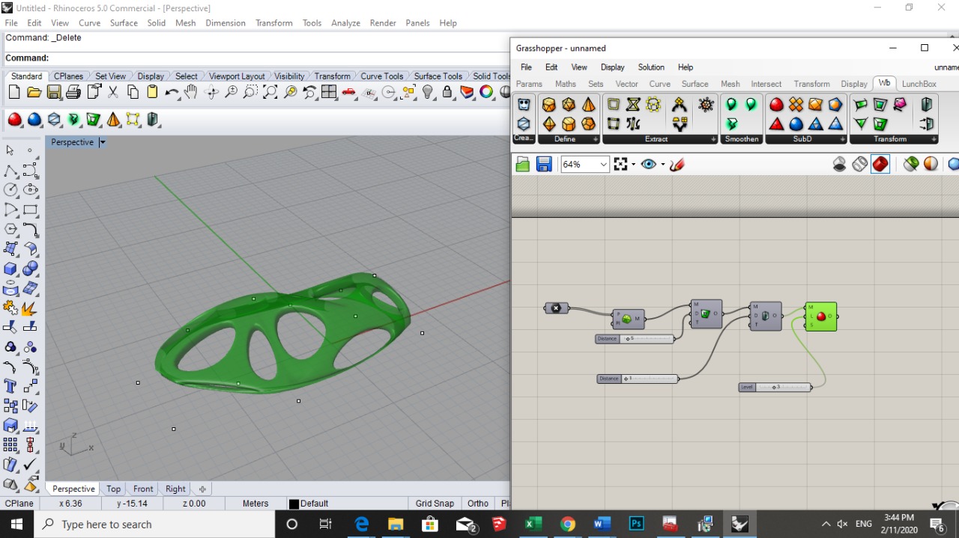Switch to the LunchBox tab in Grasshopper
959x538 pixels.
pos(919,84)
